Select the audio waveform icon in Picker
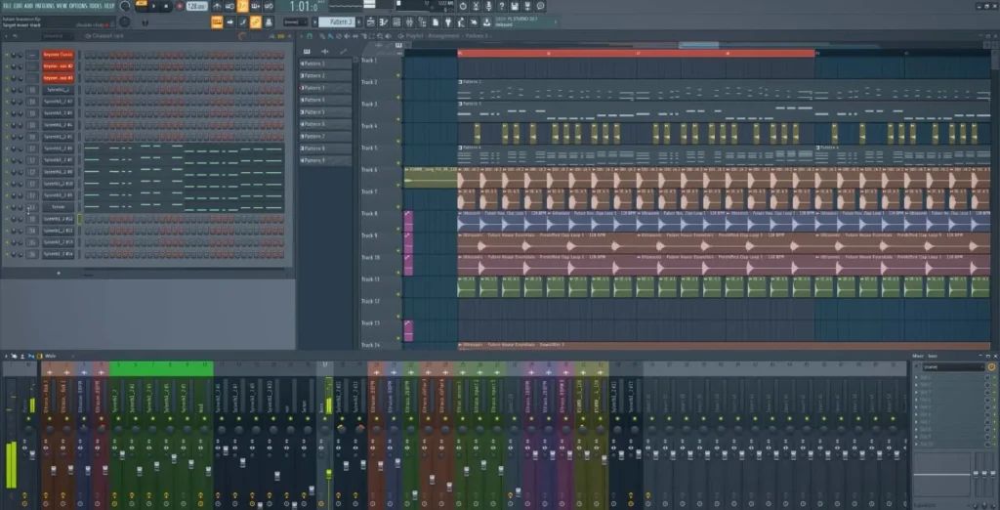 (x=325, y=51)
